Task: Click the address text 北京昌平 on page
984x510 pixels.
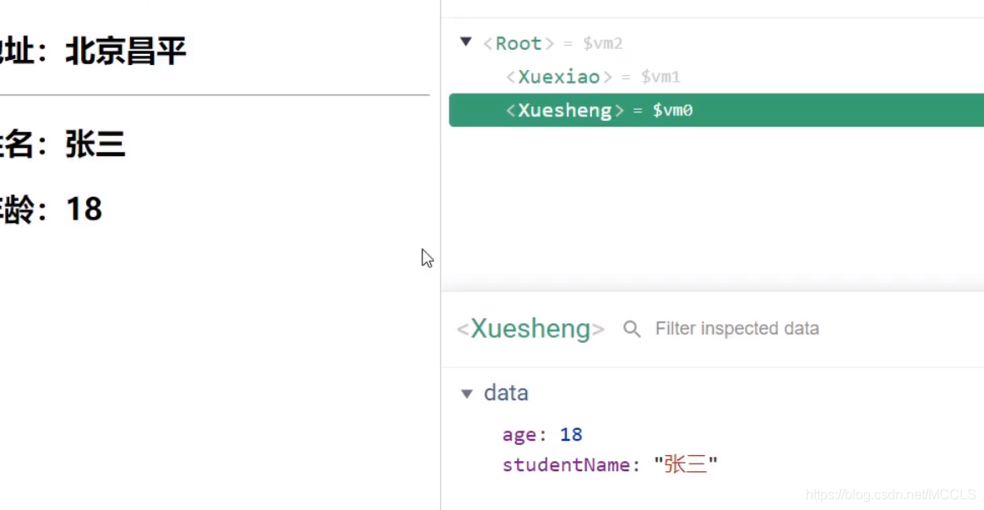Action: tap(125, 52)
